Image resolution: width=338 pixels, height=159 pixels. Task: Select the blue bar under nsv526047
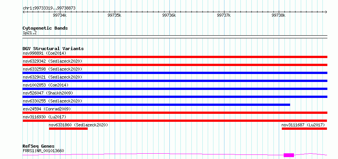pyautogui.click(x=175, y=97)
